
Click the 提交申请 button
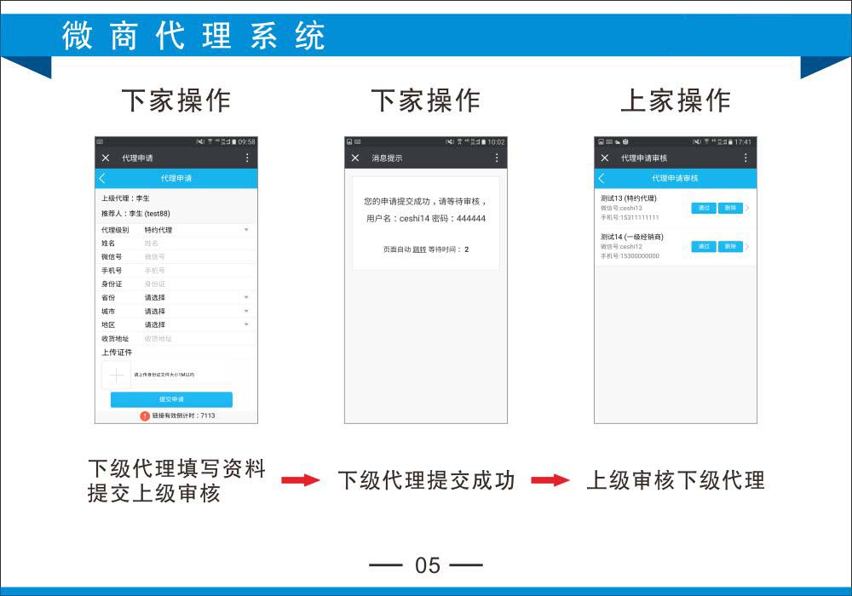(x=171, y=399)
